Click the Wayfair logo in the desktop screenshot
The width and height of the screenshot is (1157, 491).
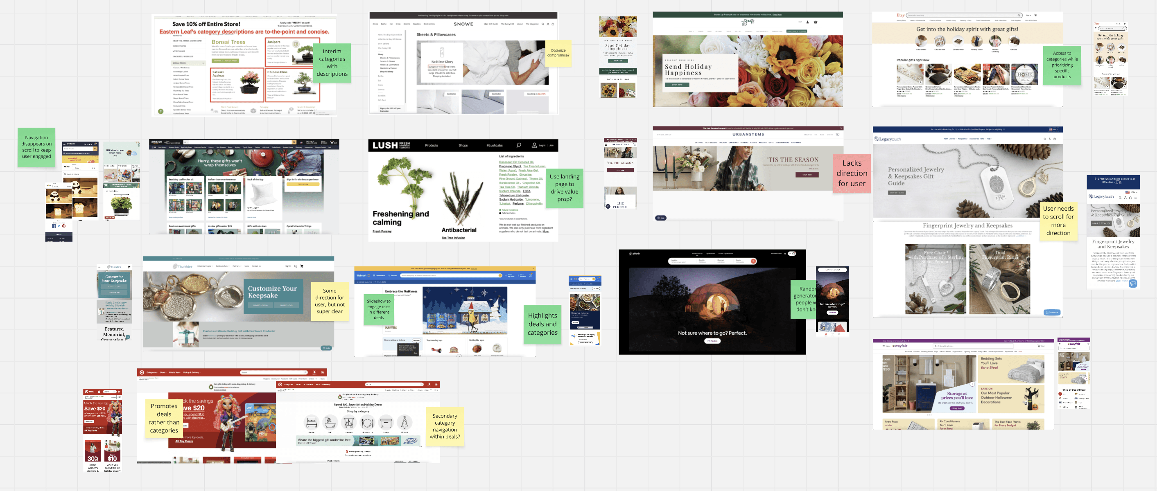coord(900,346)
